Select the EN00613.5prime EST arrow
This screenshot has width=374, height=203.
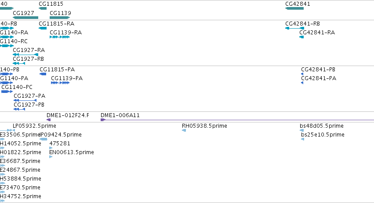pos(51,157)
